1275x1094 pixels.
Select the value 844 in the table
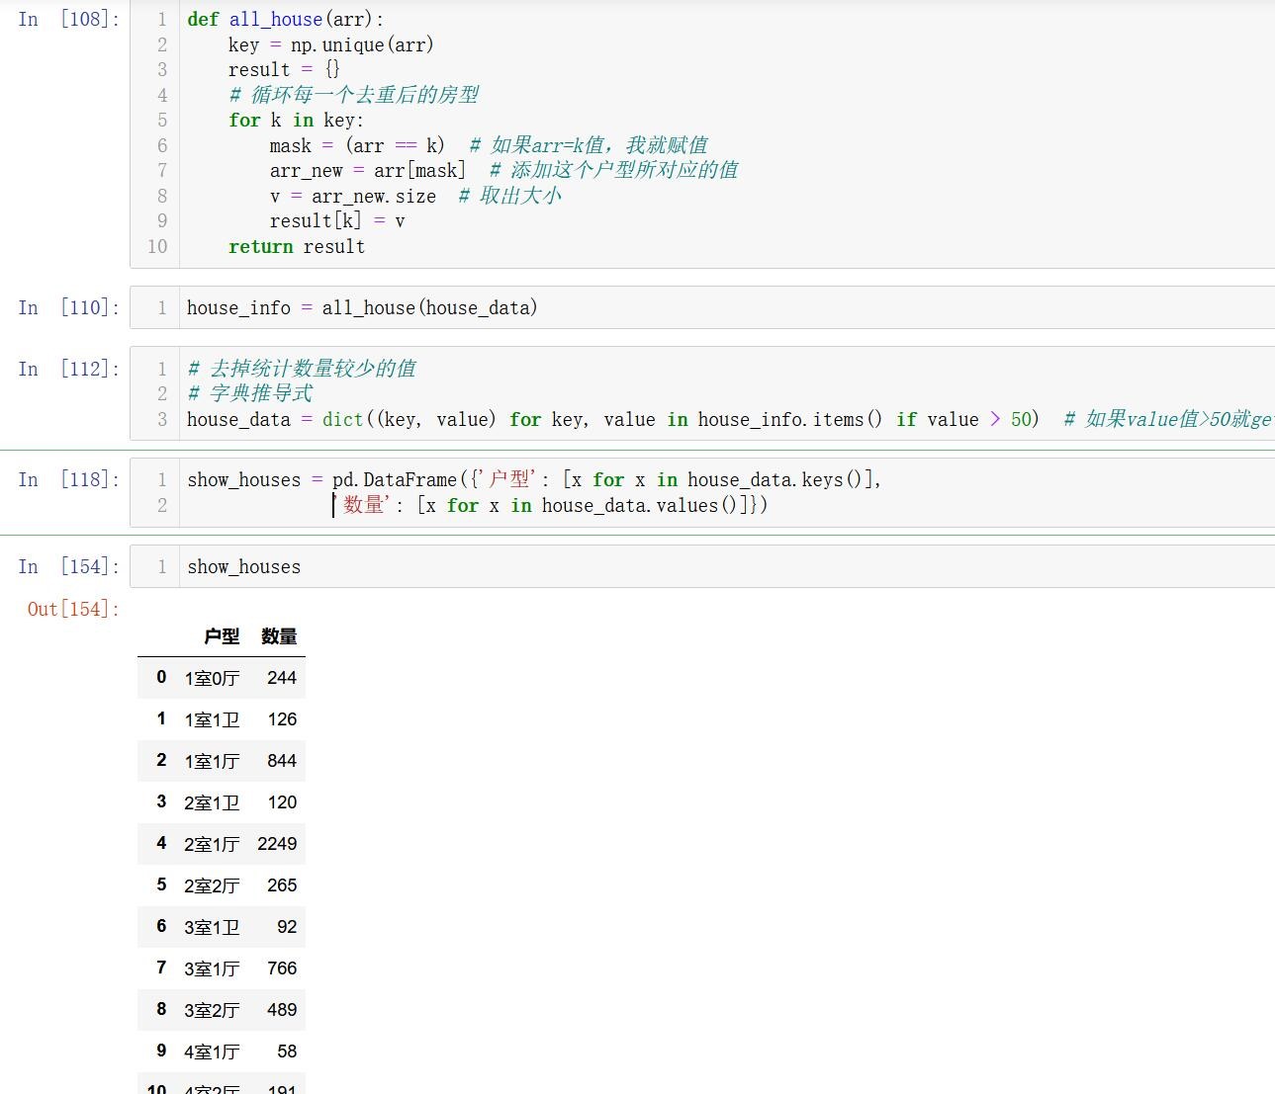[x=282, y=761]
